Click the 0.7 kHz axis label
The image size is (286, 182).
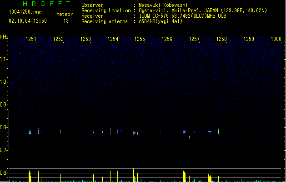point(4,150)
